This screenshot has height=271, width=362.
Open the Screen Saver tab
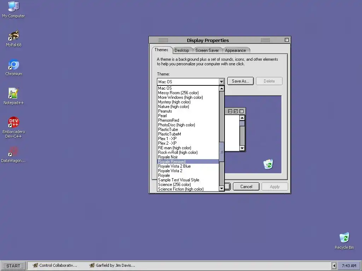click(207, 50)
